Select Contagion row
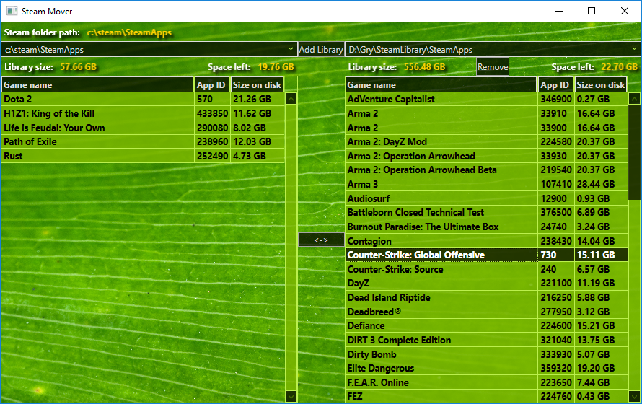Image resolution: width=642 pixels, height=404 pixels. (x=486, y=241)
